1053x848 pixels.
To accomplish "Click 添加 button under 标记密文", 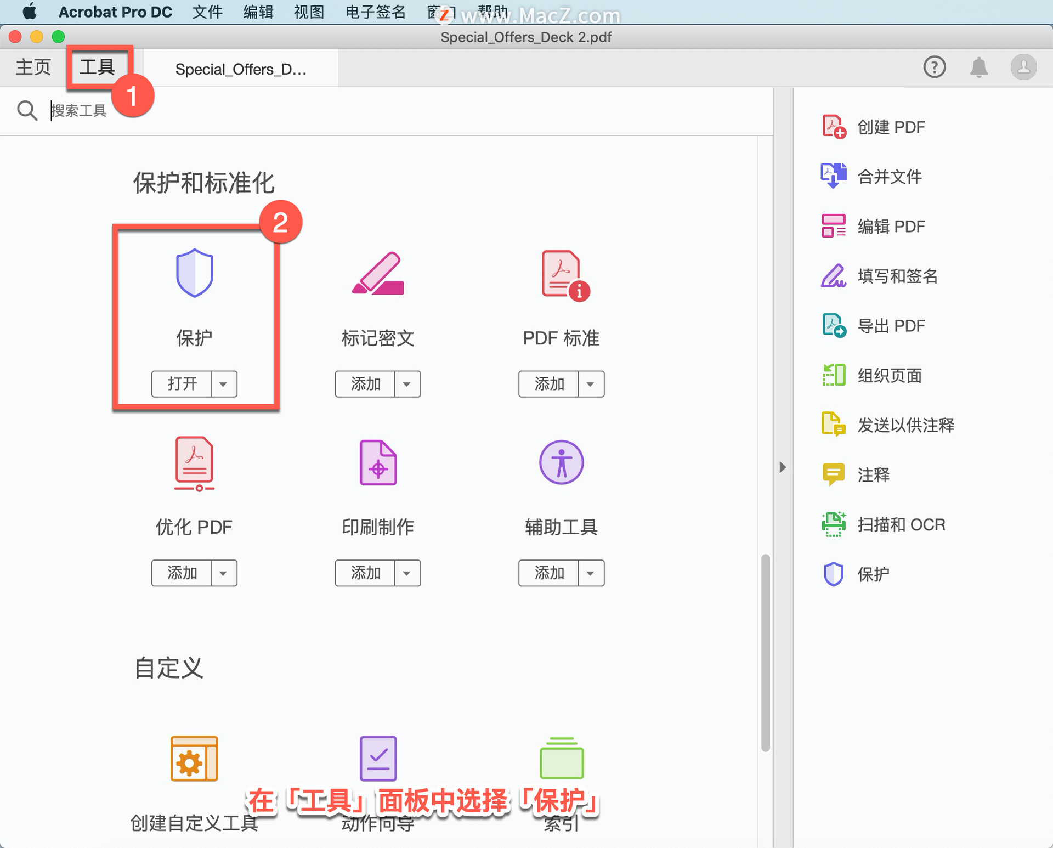I will pyautogui.click(x=365, y=384).
